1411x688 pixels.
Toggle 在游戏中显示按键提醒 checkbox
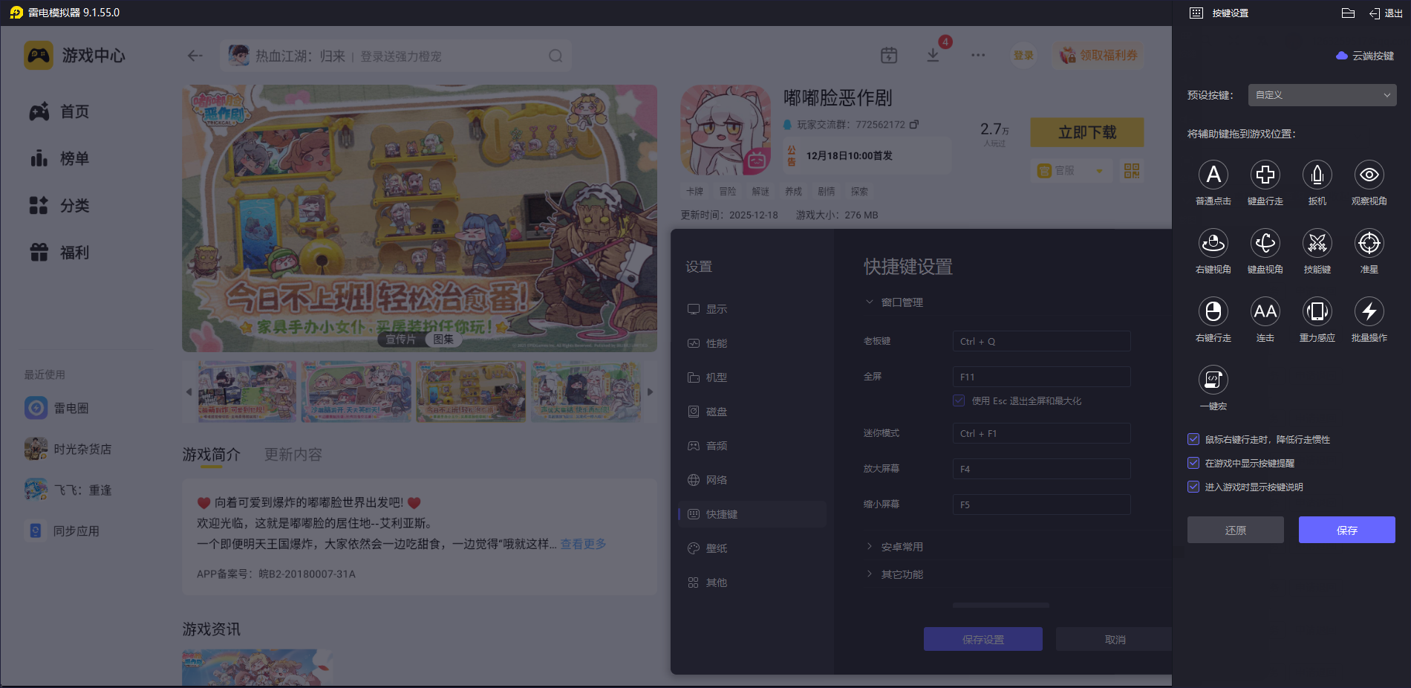1193,463
